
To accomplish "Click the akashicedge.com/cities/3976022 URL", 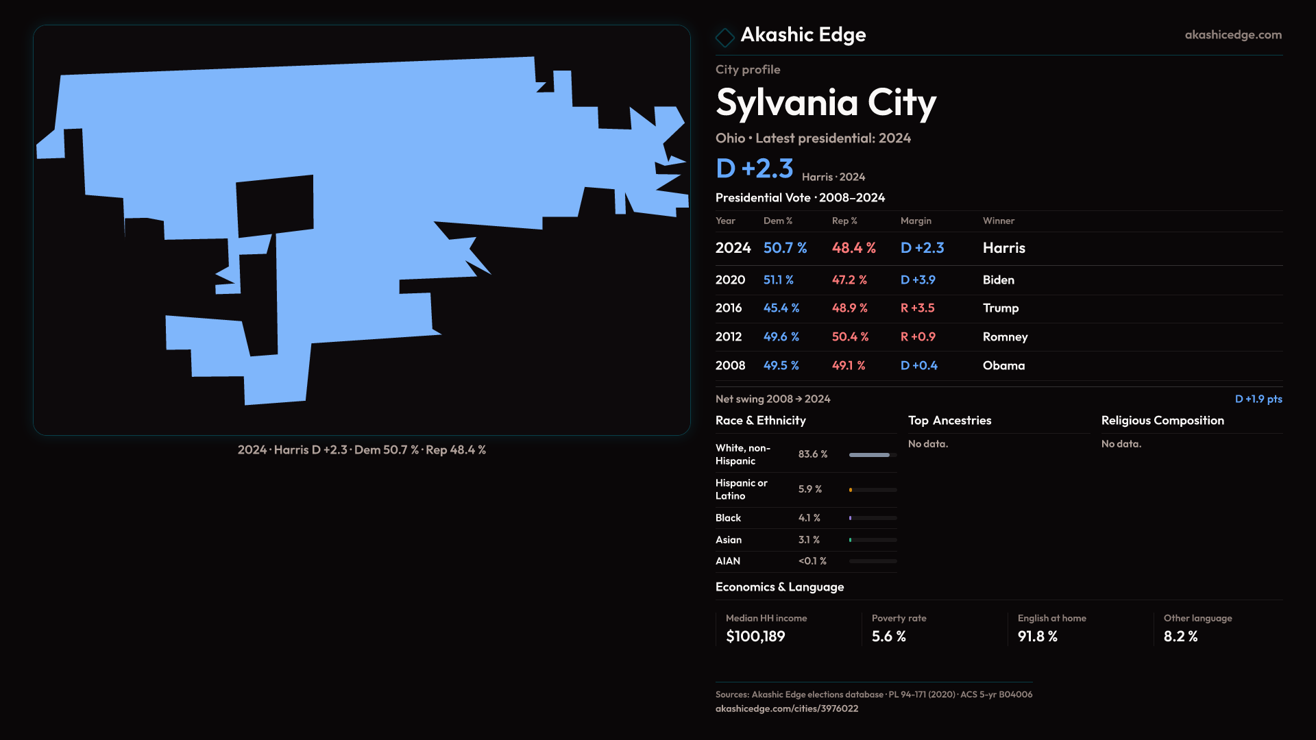I will (x=786, y=708).
